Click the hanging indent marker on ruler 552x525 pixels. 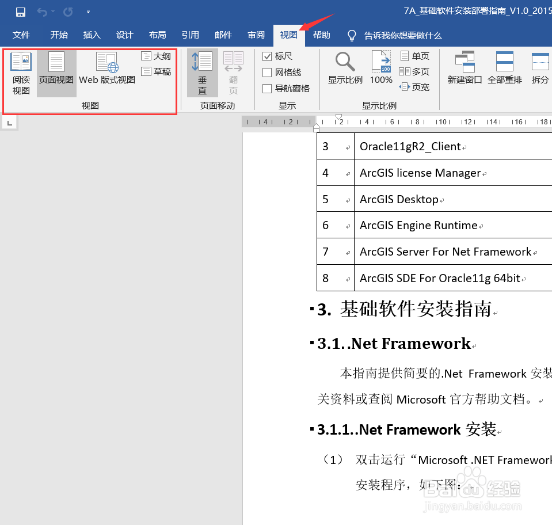point(316,127)
